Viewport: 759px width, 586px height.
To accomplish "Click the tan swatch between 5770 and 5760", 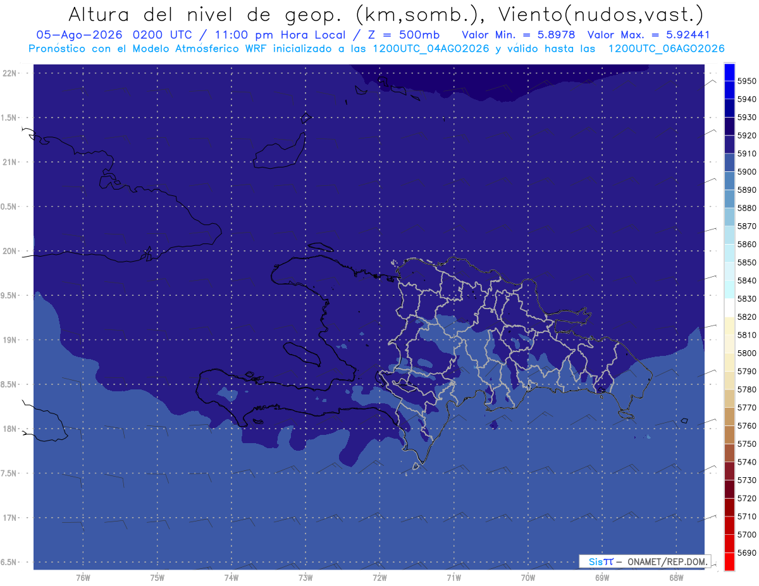I will pyautogui.click(x=729, y=417).
